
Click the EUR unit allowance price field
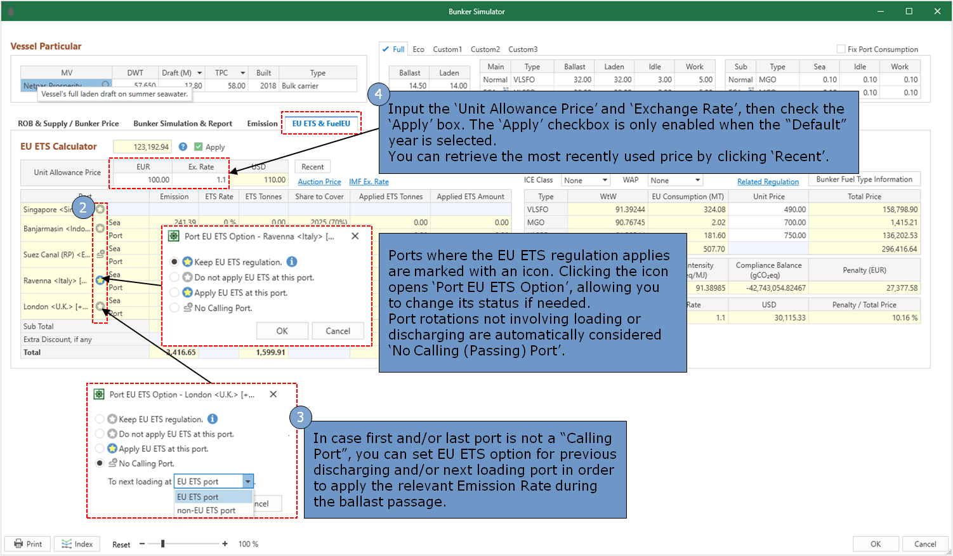143,180
